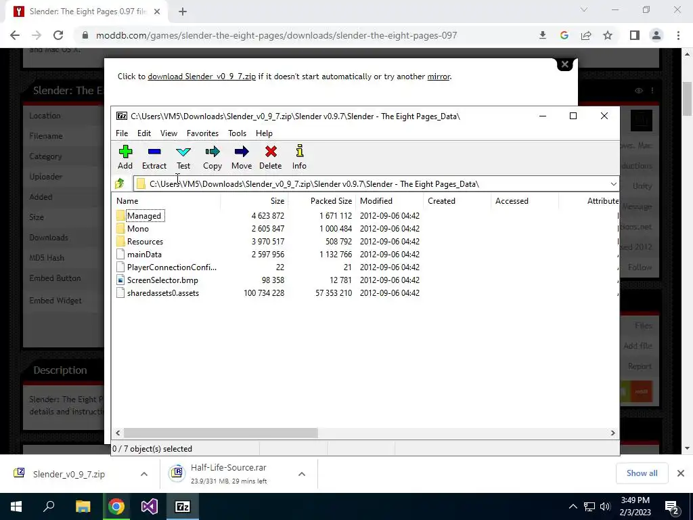Toggle Chrome side panel
This screenshot has height=520, width=693.
coord(635,35)
